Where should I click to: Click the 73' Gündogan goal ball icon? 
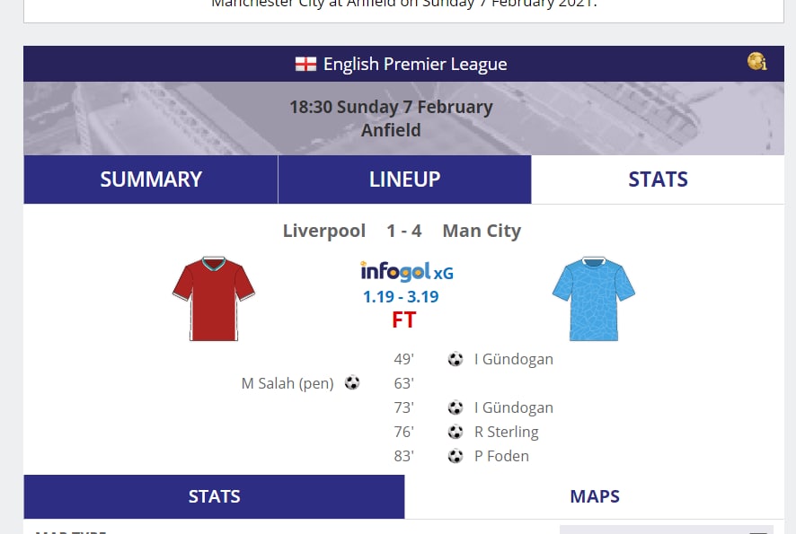[x=455, y=407]
